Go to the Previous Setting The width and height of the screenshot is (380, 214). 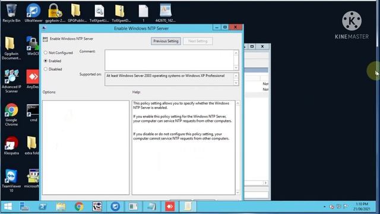(166, 41)
